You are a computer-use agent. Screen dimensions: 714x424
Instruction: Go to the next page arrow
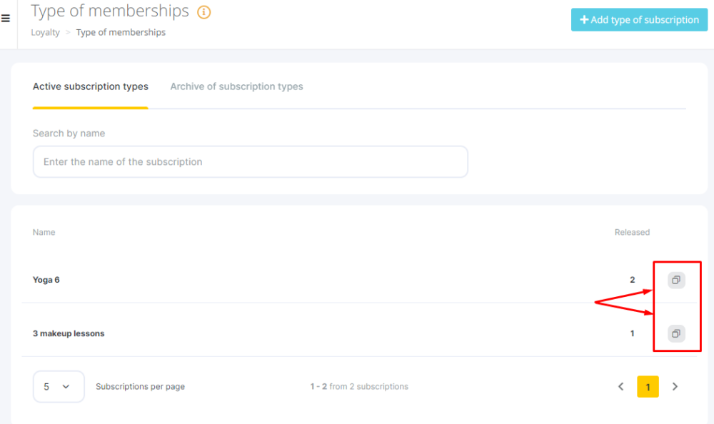(675, 387)
